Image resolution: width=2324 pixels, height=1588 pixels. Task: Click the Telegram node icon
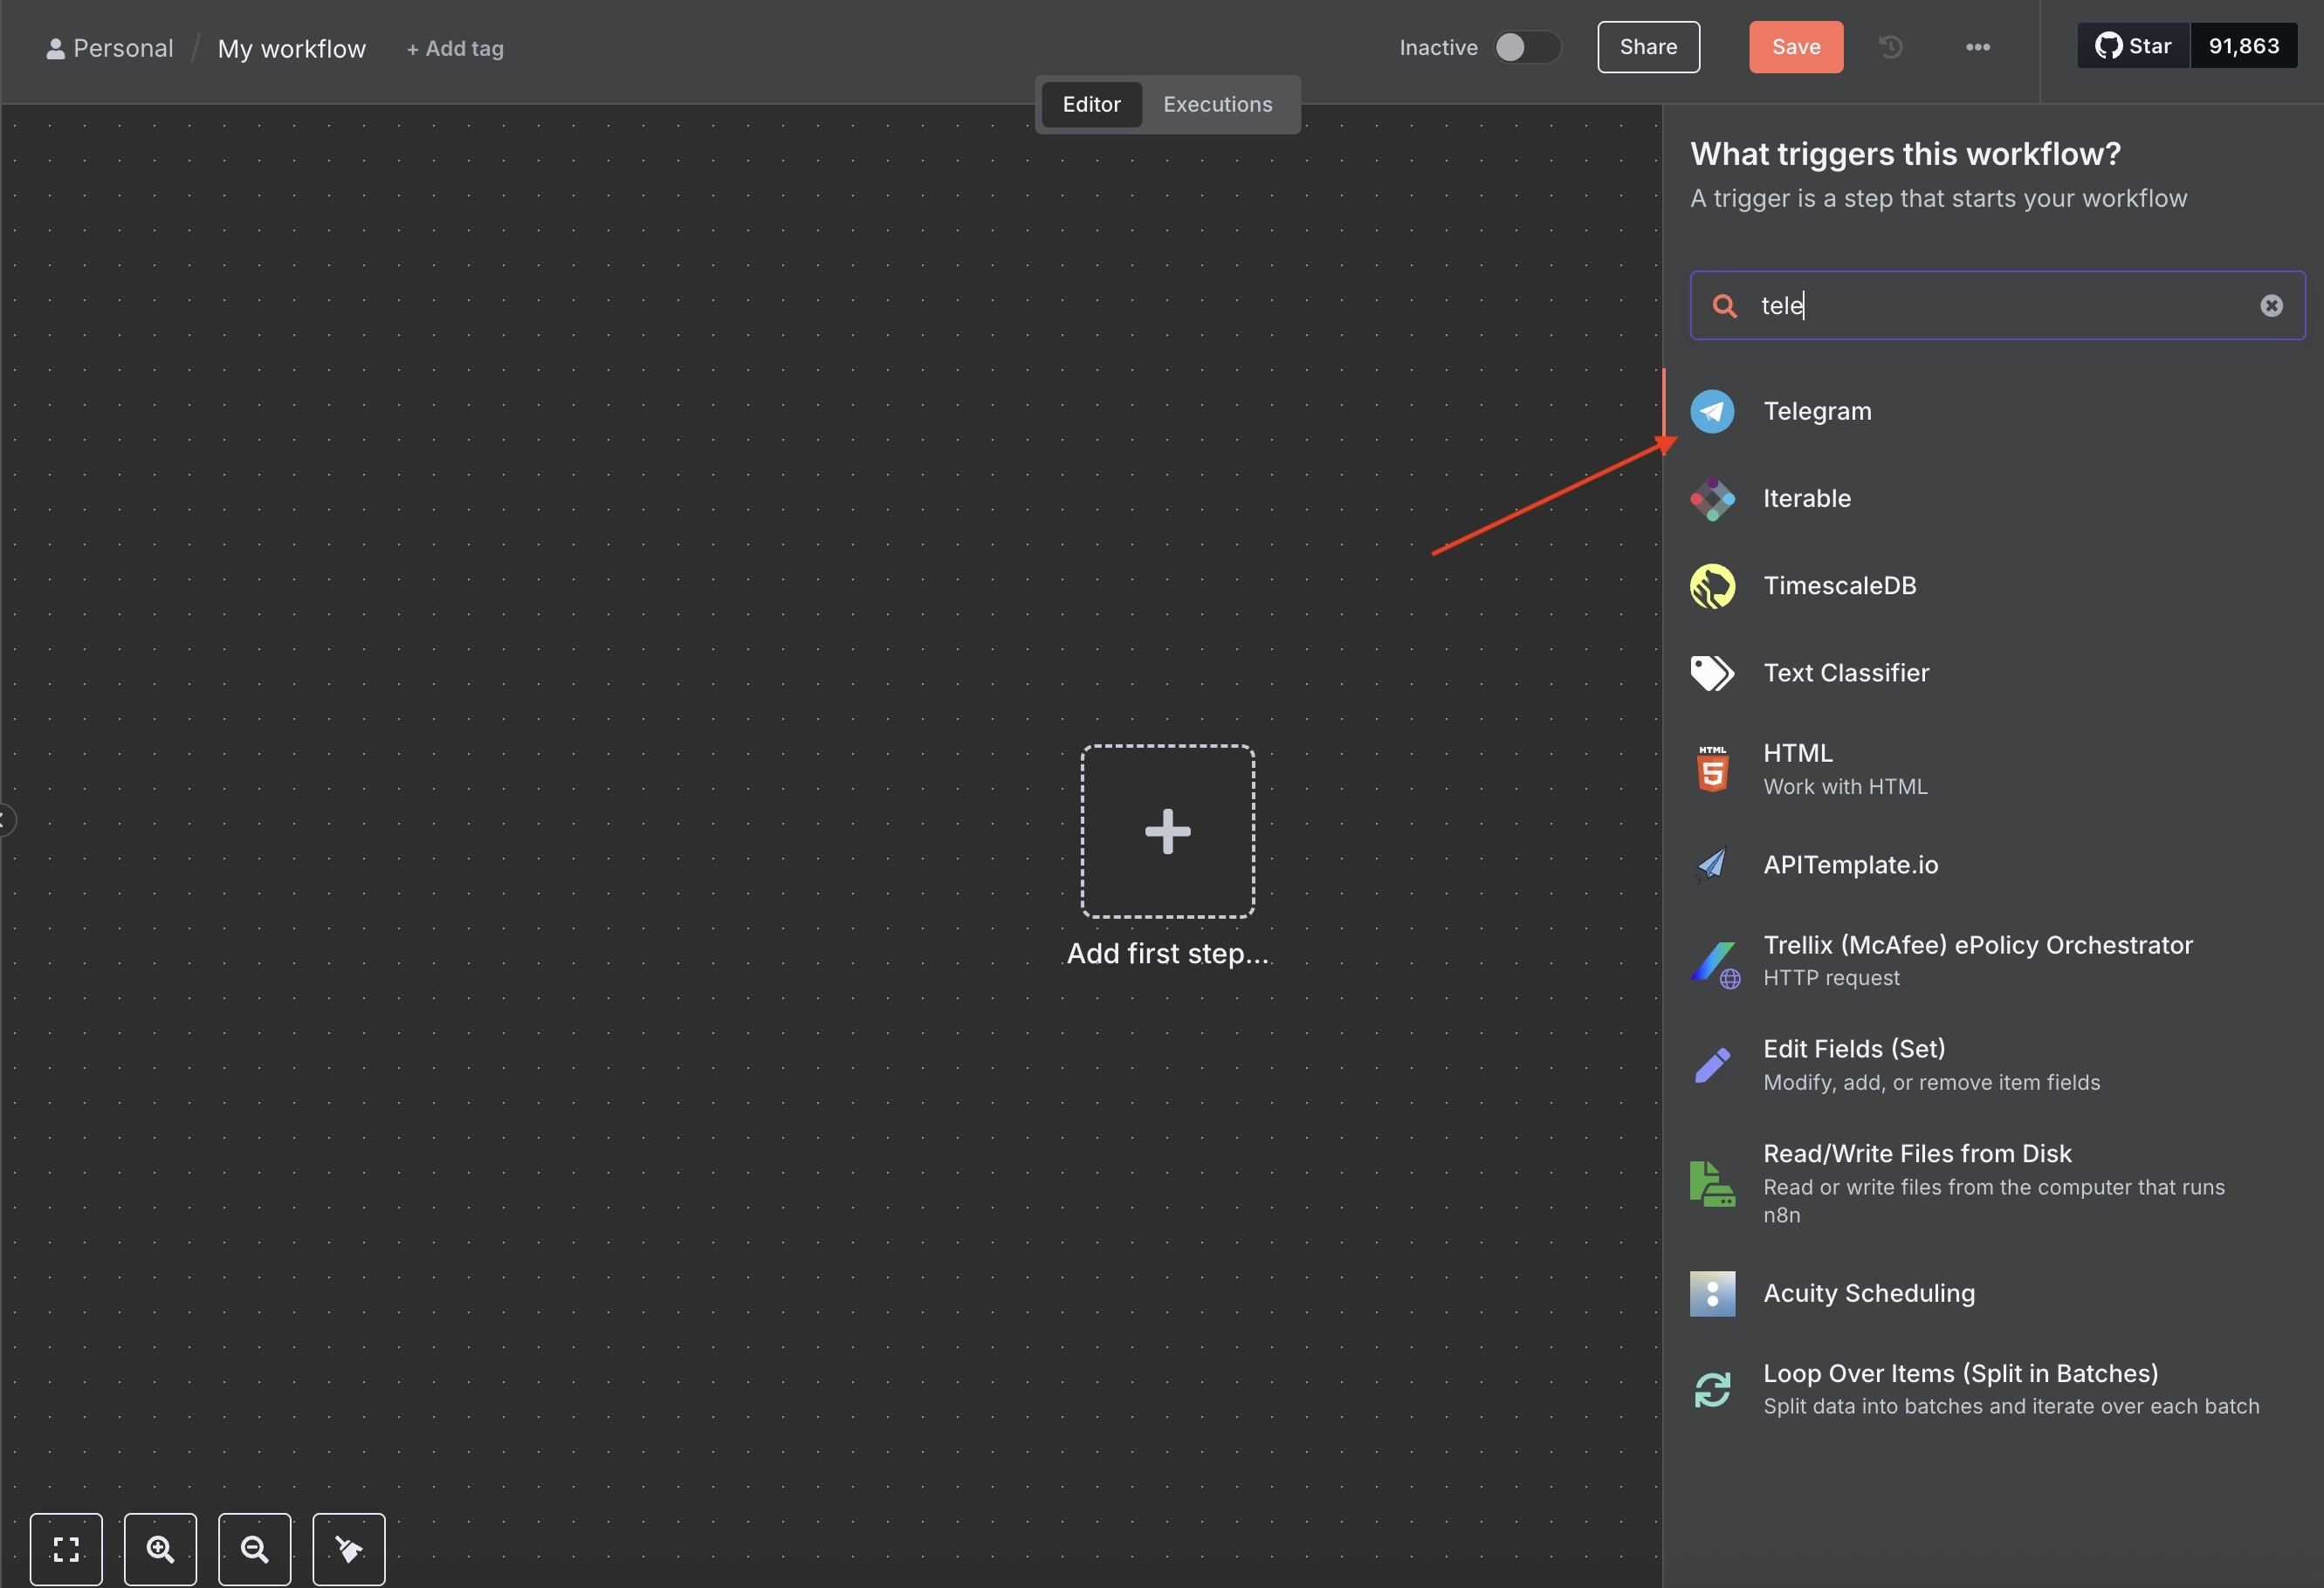coord(1712,411)
